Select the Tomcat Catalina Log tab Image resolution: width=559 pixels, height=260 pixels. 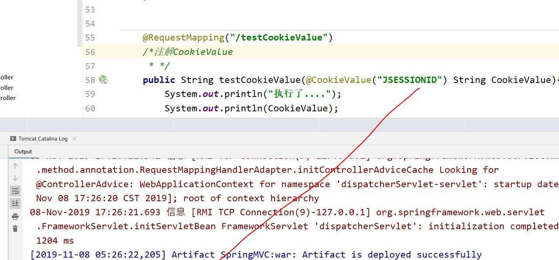click(x=43, y=139)
